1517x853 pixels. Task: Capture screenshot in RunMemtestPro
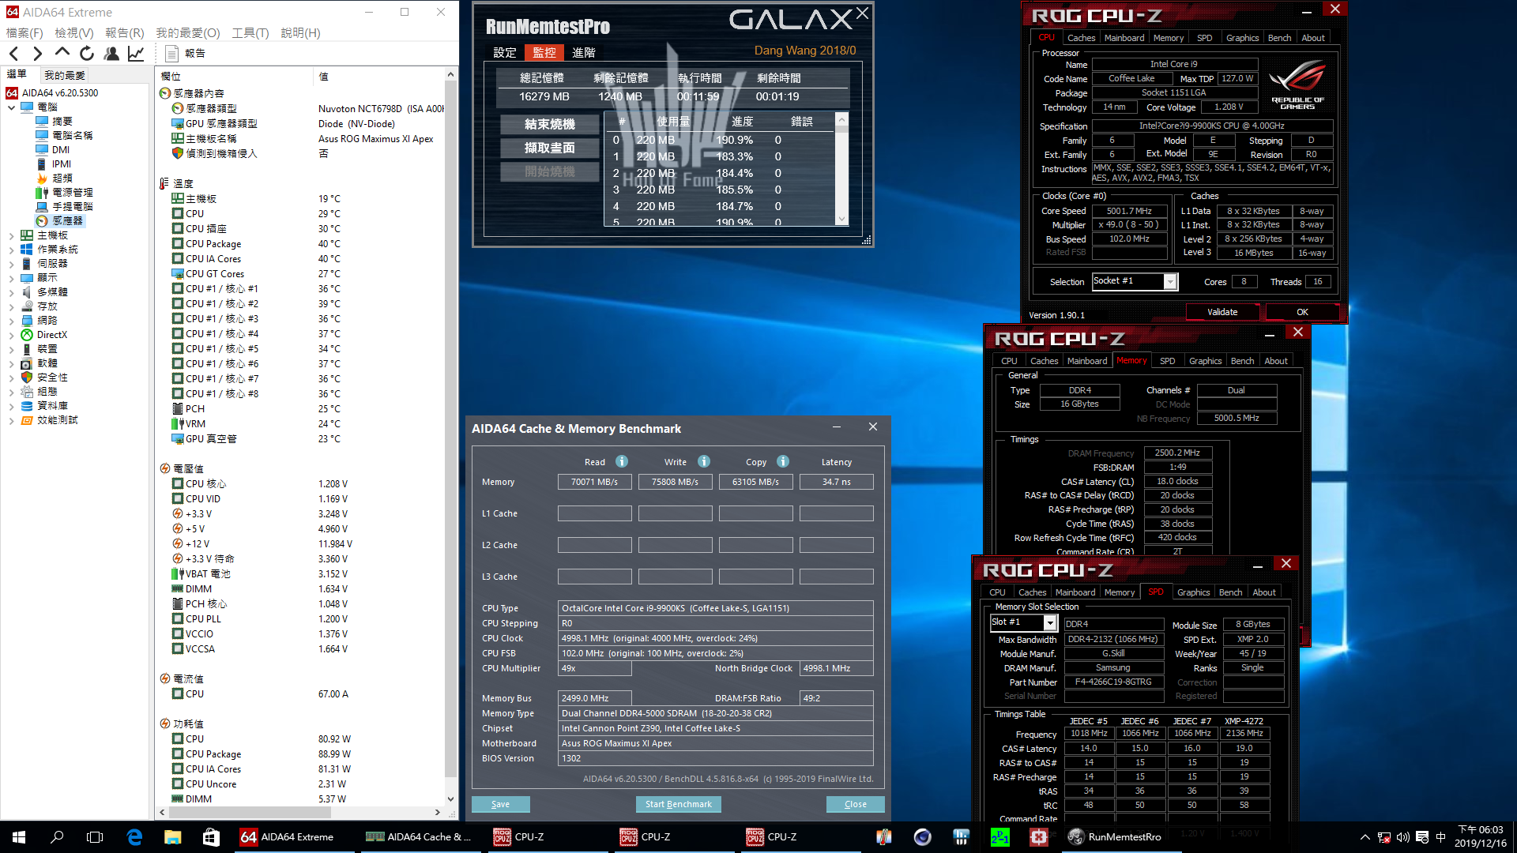550,148
